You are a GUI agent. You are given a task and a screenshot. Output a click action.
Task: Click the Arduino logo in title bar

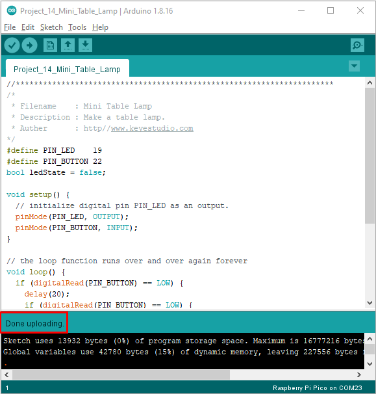click(x=12, y=11)
